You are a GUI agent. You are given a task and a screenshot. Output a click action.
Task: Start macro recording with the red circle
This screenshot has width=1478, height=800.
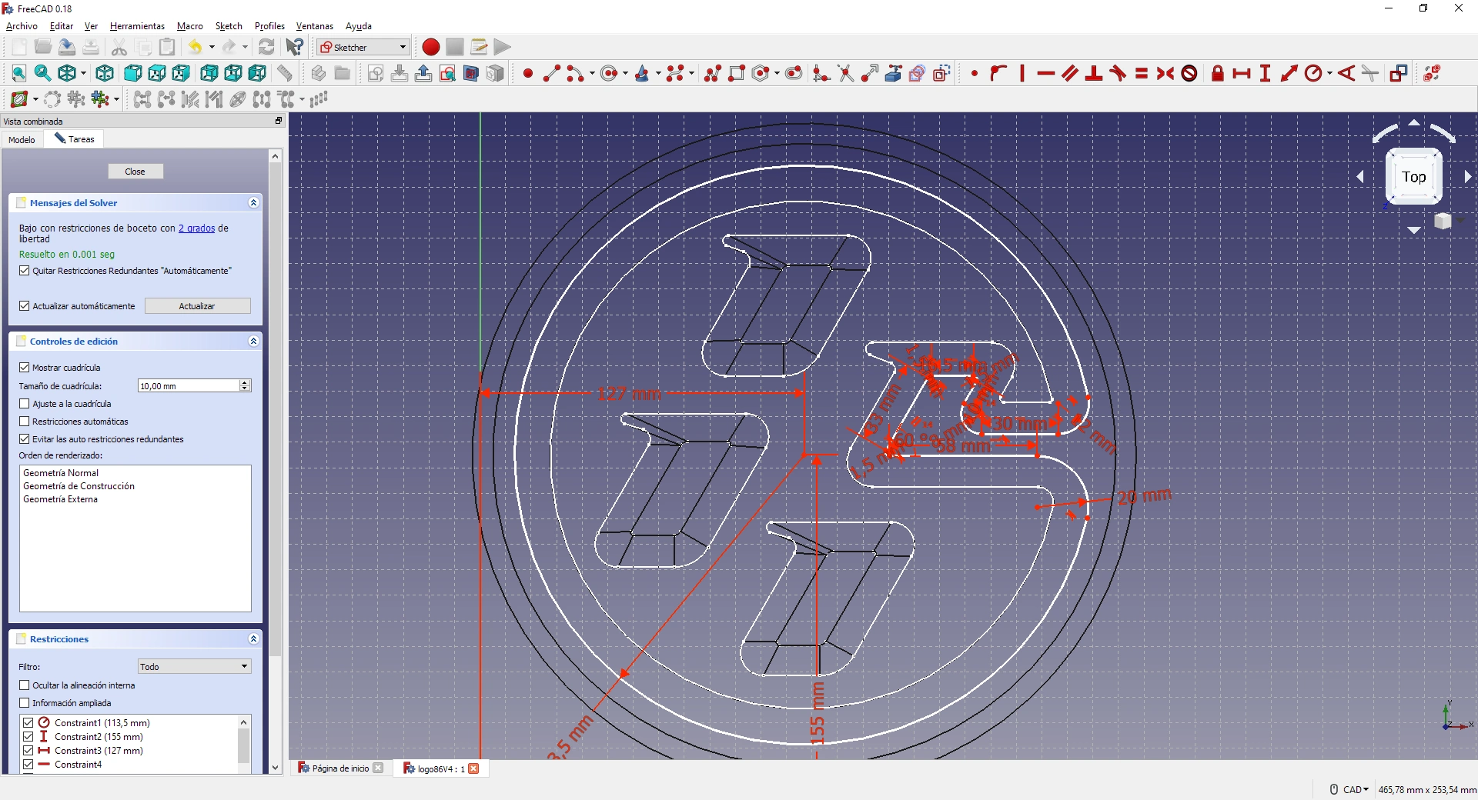point(431,47)
